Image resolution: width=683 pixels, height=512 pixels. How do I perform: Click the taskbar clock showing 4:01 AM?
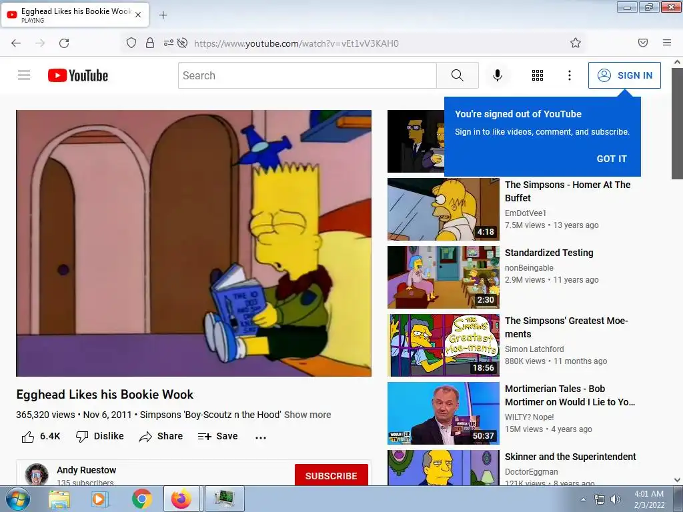point(649,499)
